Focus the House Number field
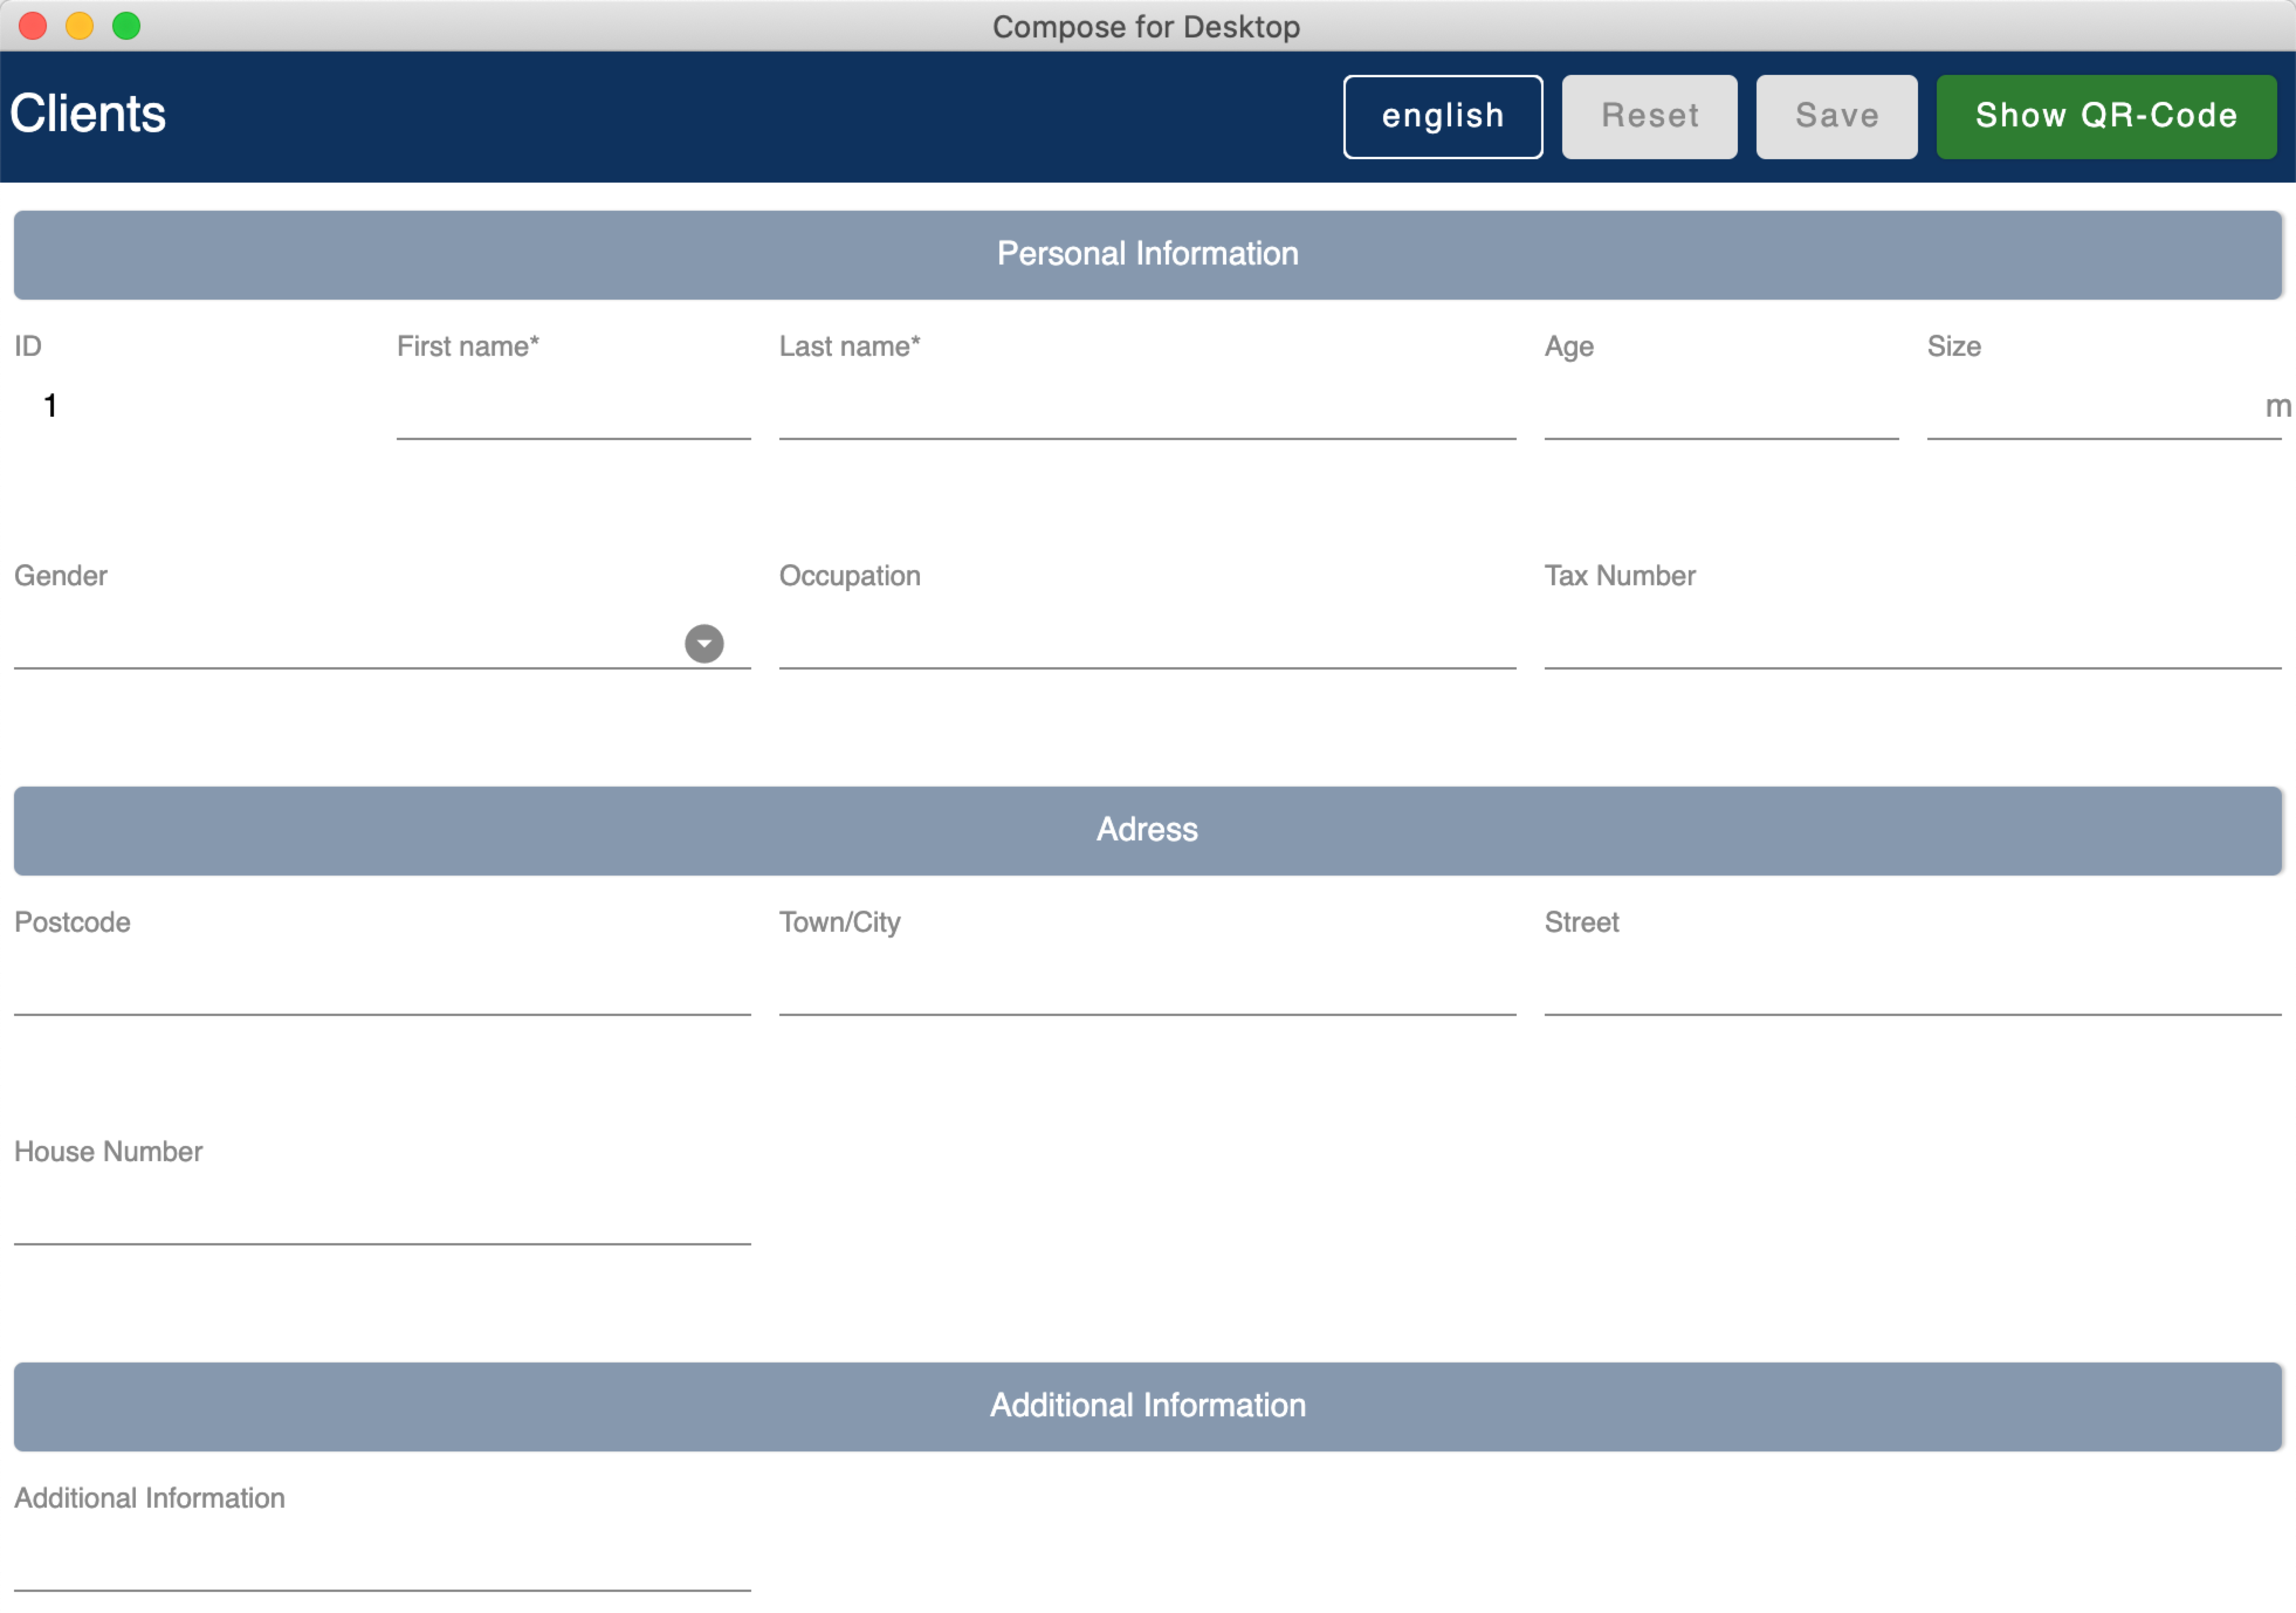2296x1613 pixels. (382, 1214)
